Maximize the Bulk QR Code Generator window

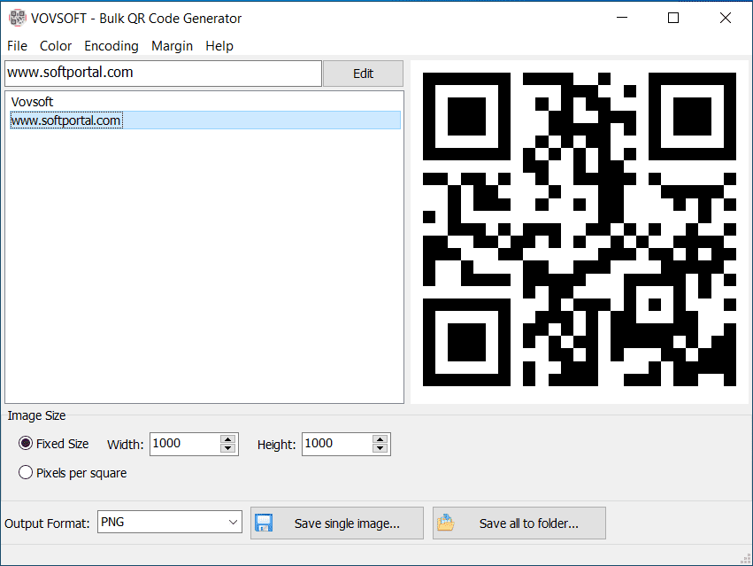pos(673,18)
